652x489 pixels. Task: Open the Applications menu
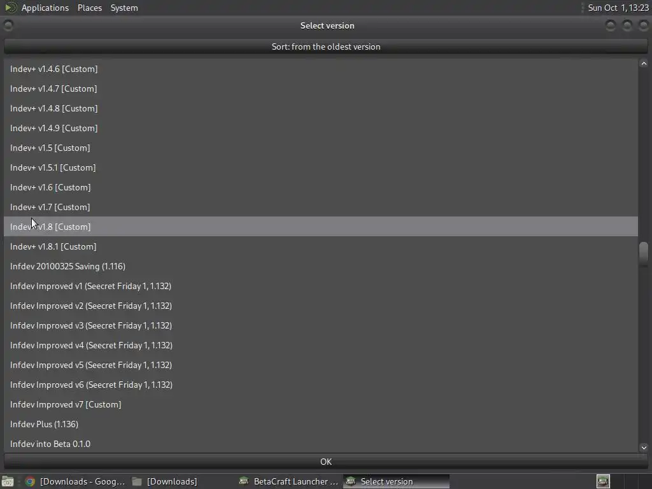click(45, 8)
